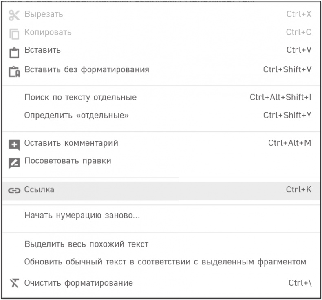Image resolution: width=322 pixels, height=300 pixels.
Task: Click the Ctrl+Shift+Y shortcut hint
Action: pyautogui.click(x=287, y=116)
